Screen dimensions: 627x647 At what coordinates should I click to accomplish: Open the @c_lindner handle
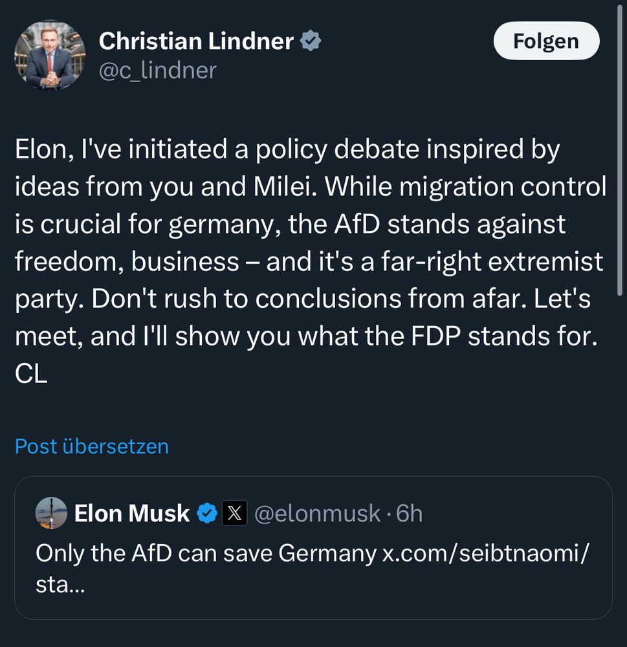(x=157, y=71)
